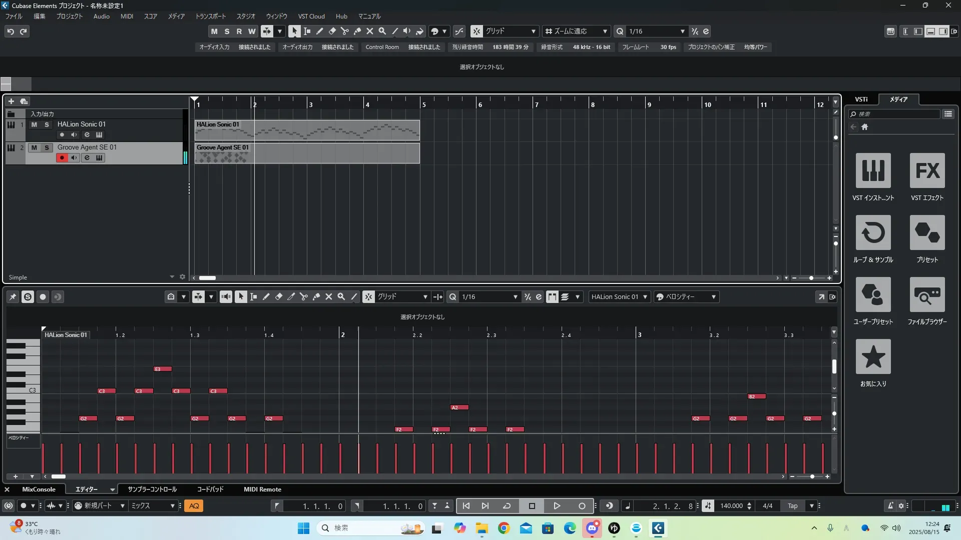Select the Eraser tool in main toolbar

(x=332, y=31)
